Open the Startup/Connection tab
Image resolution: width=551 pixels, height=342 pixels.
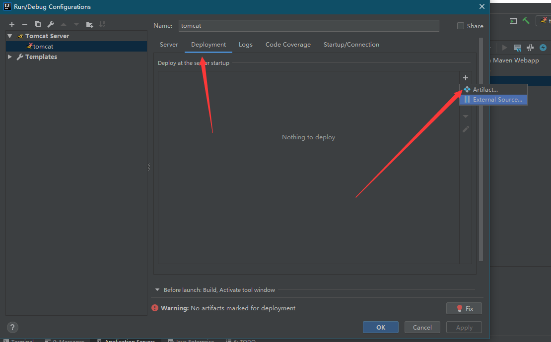click(351, 45)
